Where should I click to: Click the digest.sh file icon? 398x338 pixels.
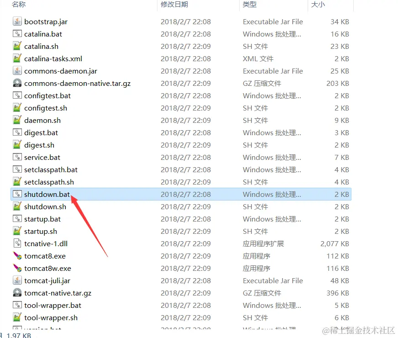tap(17, 145)
